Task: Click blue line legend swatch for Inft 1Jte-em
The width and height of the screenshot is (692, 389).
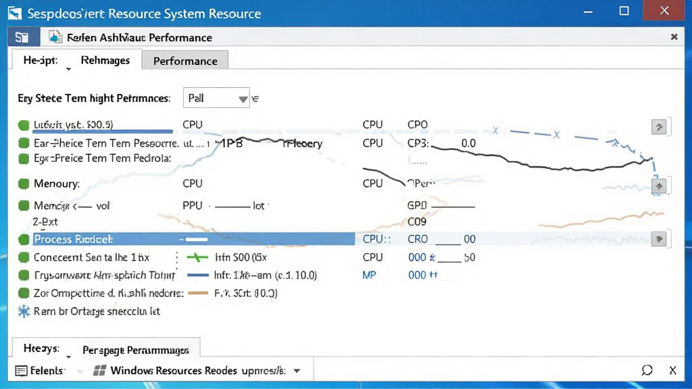Action: click(198, 276)
